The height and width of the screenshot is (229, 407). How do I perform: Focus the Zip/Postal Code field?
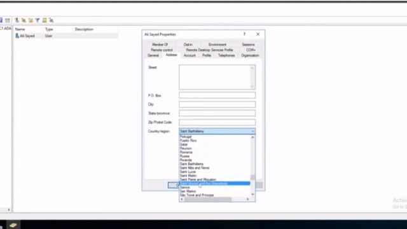click(x=217, y=122)
